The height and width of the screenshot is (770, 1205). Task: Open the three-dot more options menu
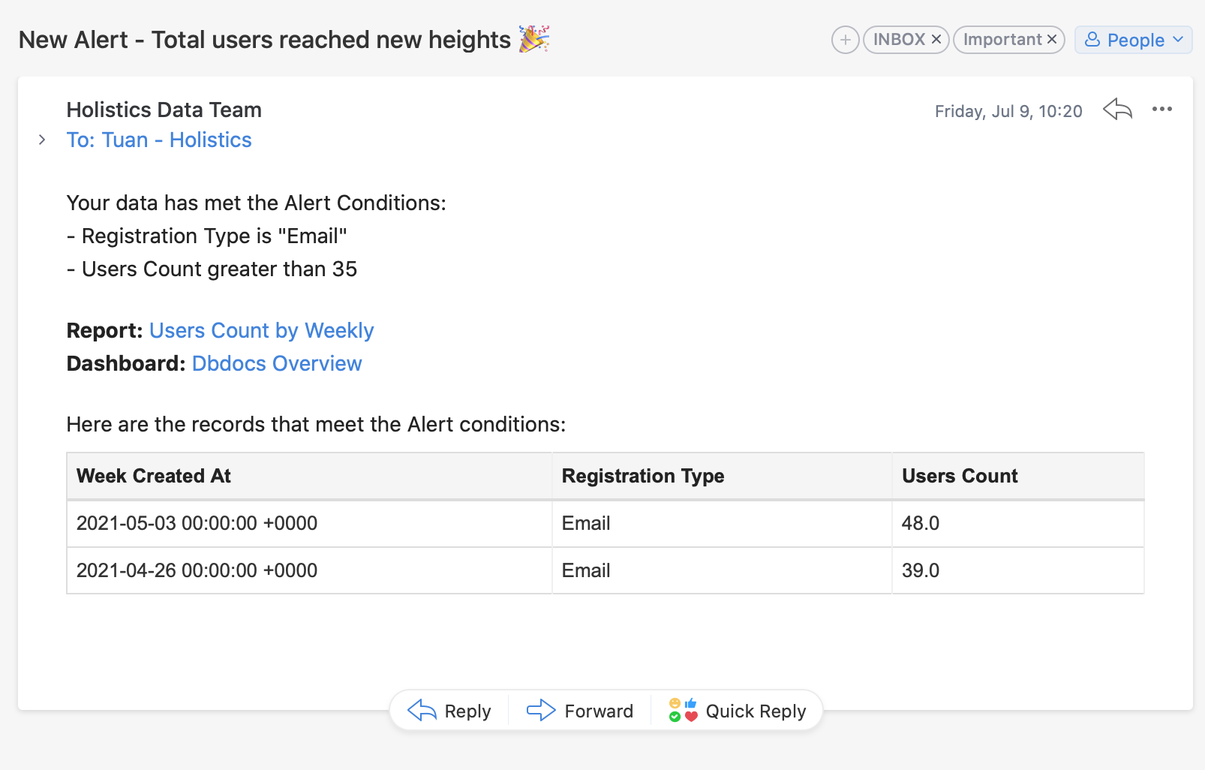(x=1162, y=110)
